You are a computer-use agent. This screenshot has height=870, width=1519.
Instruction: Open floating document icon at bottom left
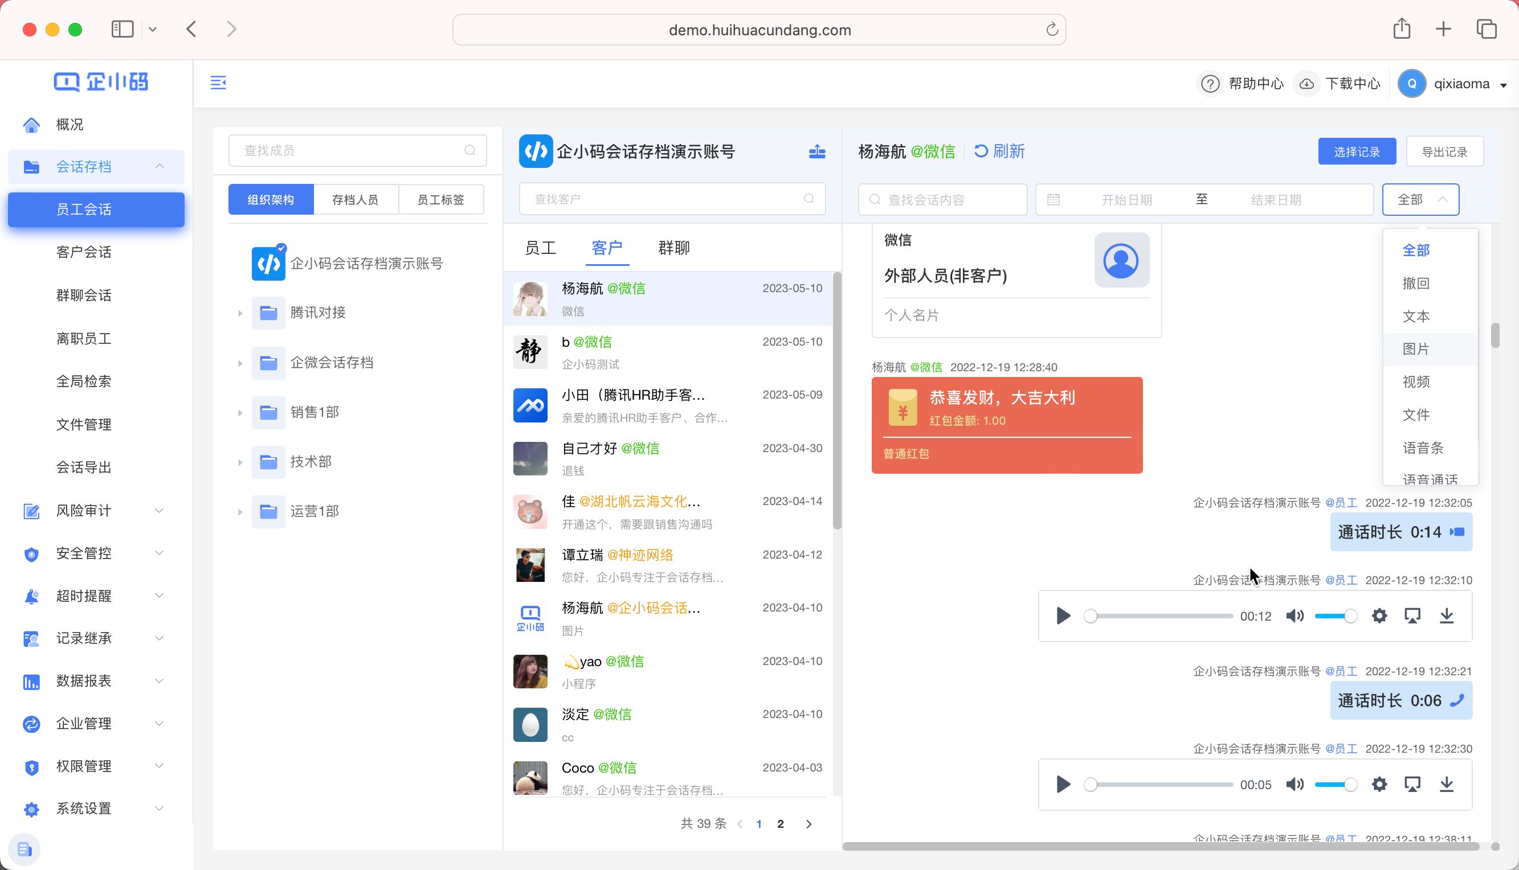tap(24, 850)
